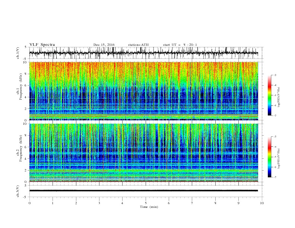The image size is (295, 228).
Task: Click the "6" kHz tick of ch.1 spectrogram
Action: point(26,85)
